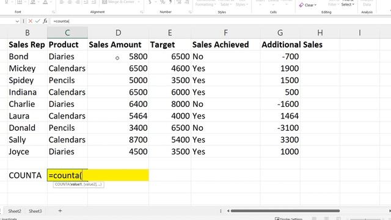
Task: Select Additional Sales value -3100
Action: pyautogui.click(x=280, y=128)
